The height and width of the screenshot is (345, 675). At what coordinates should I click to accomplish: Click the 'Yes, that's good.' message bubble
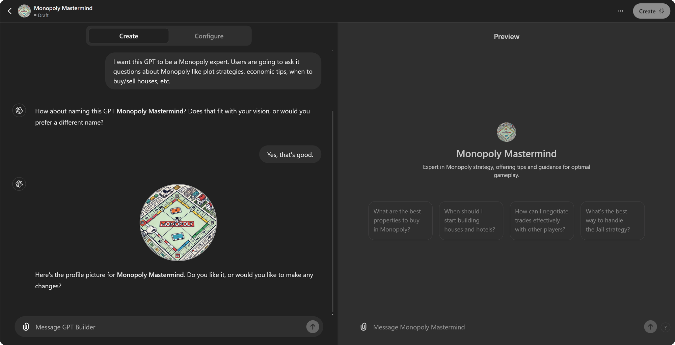pyautogui.click(x=290, y=154)
